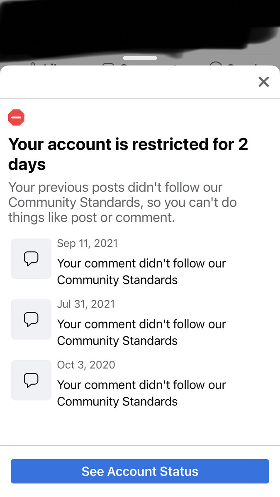Tap the red restricted stop icon
The height and width of the screenshot is (497, 280).
click(16, 118)
